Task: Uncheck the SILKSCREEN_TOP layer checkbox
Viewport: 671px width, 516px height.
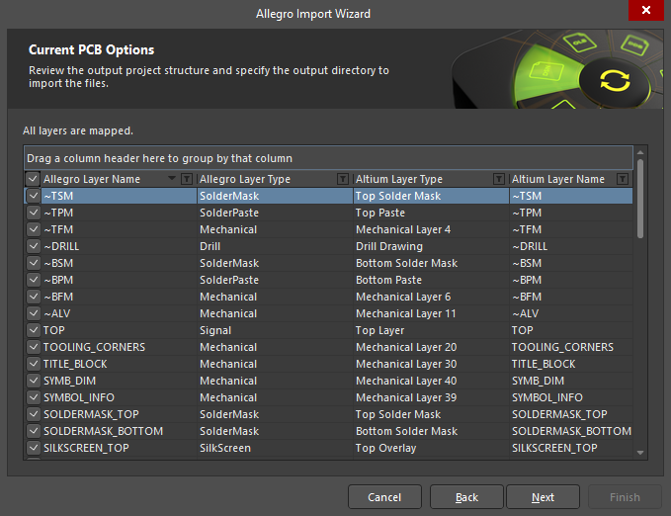Action: click(x=34, y=448)
